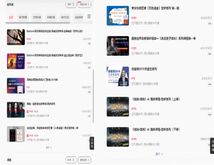Open more icon for 徐老师2019文史哲系列
This screenshot has height=165, width=214.
[210, 84]
